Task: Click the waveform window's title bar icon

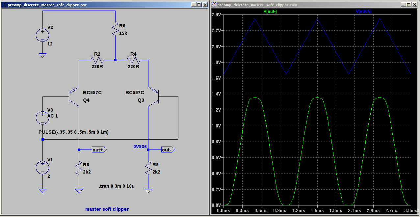Action: click(x=214, y=5)
